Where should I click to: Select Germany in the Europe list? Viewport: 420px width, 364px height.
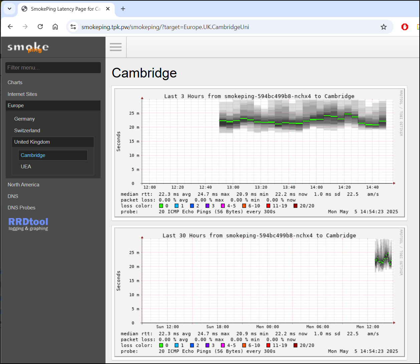pyautogui.click(x=24, y=119)
